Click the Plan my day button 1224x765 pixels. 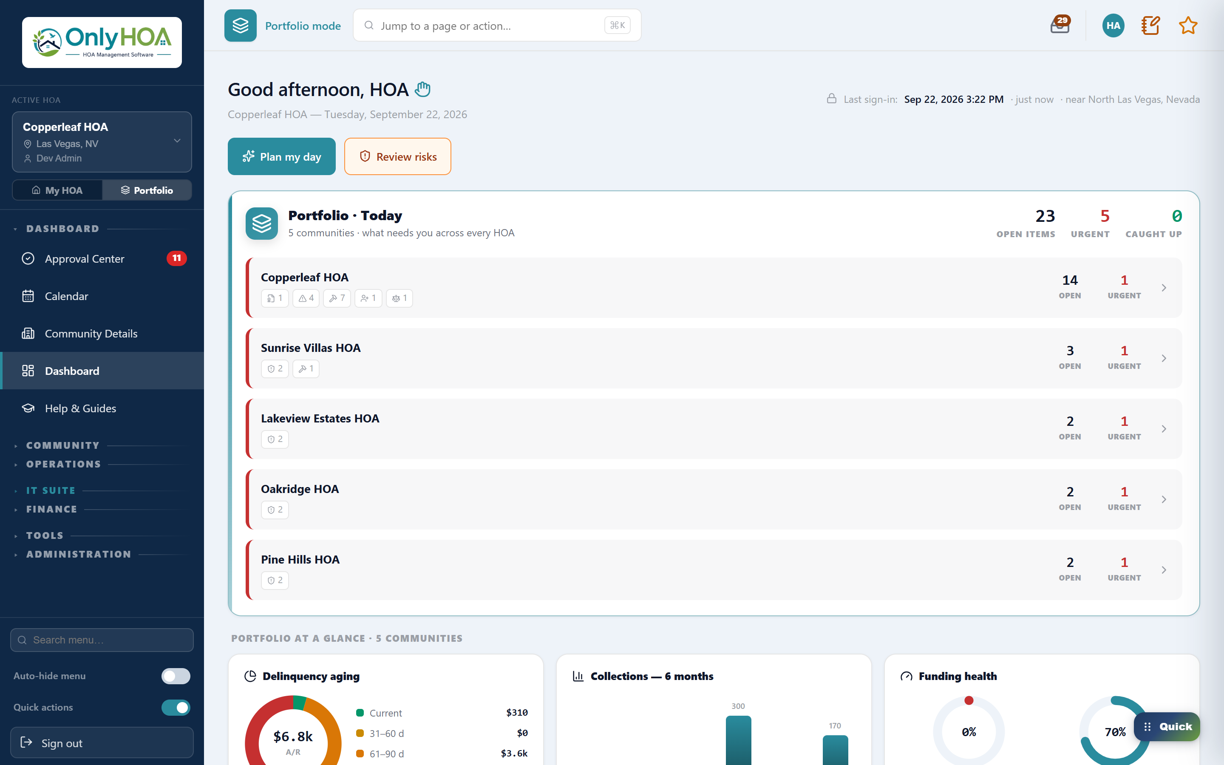pyautogui.click(x=282, y=156)
